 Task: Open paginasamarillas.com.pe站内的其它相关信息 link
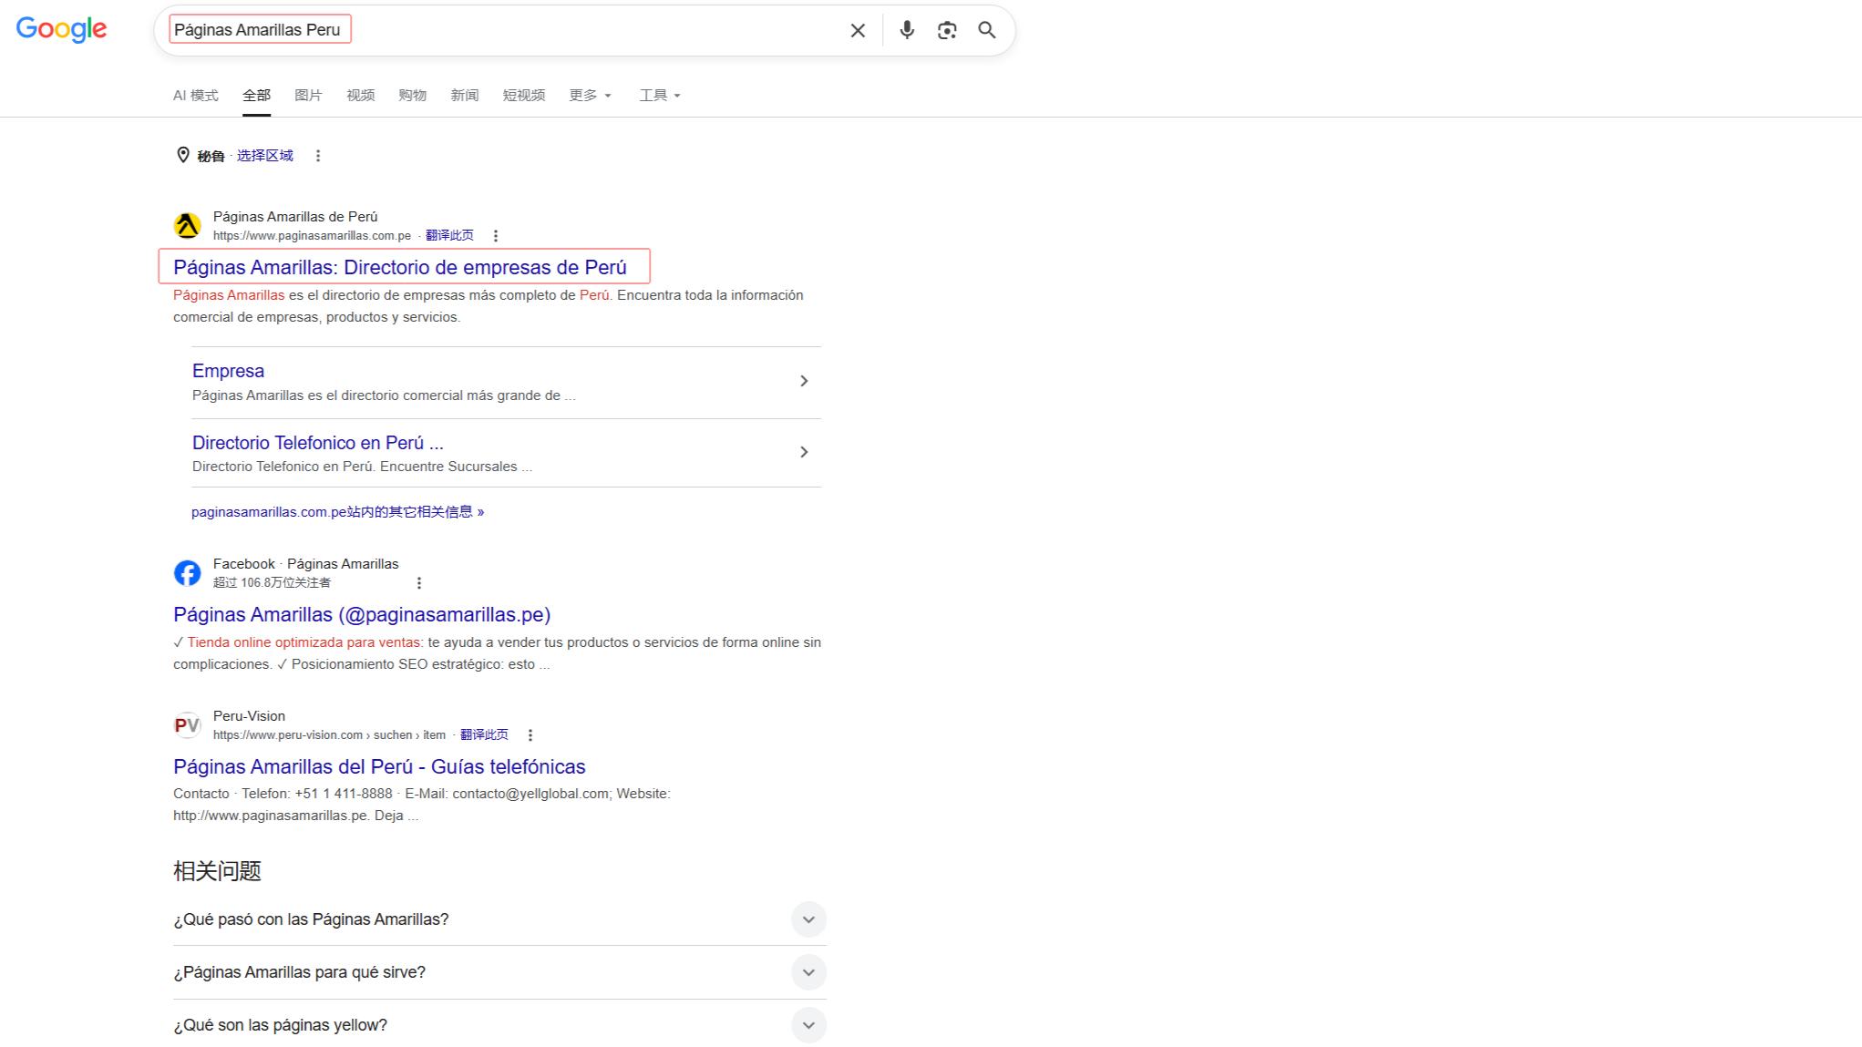337,512
